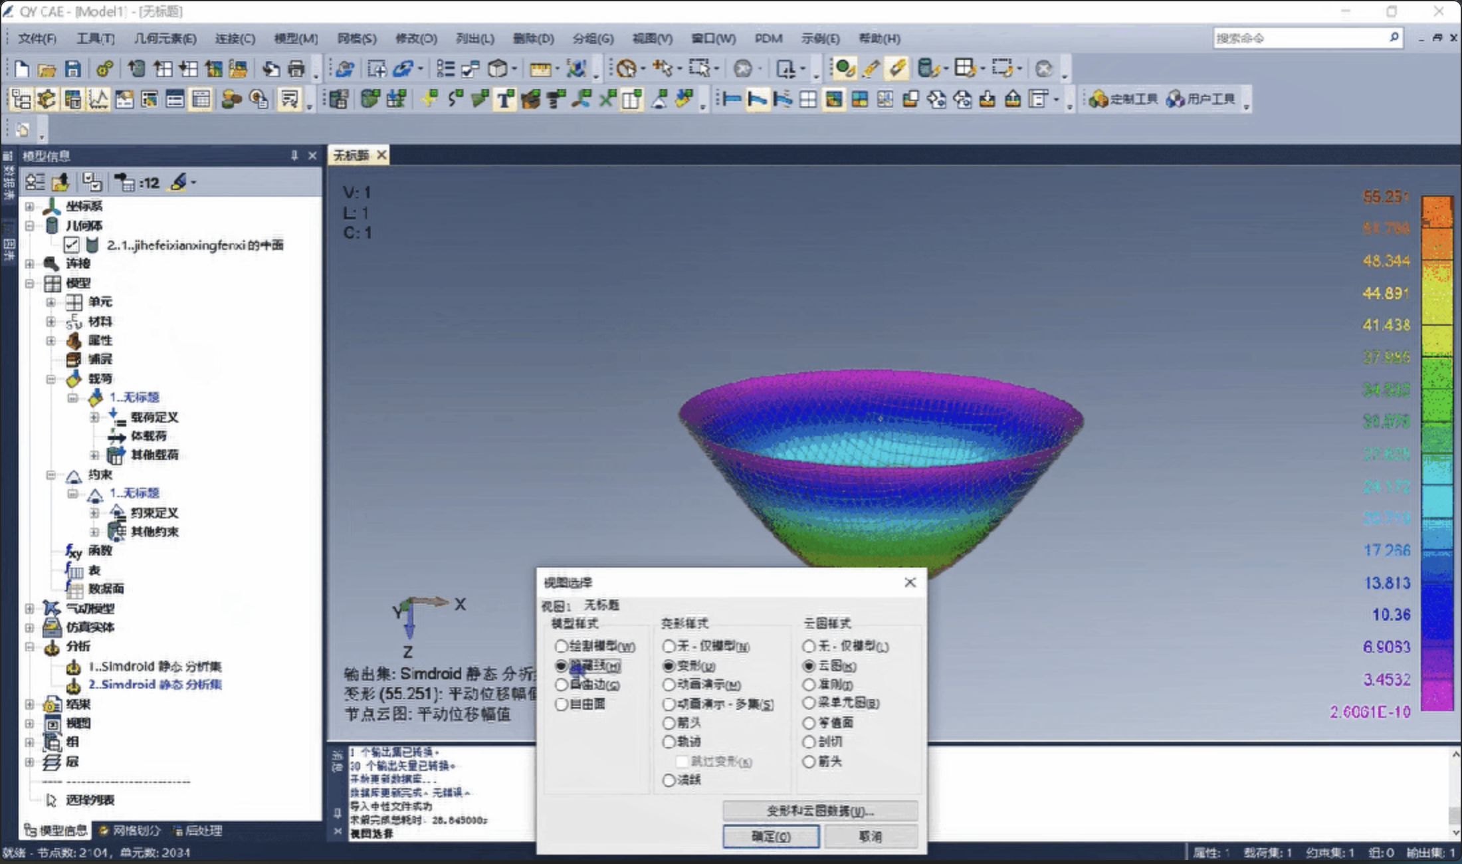
Task: Toggle checkbox for 2.1..jihefeixianxingfenxi geometry
Action: coord(71,245)
